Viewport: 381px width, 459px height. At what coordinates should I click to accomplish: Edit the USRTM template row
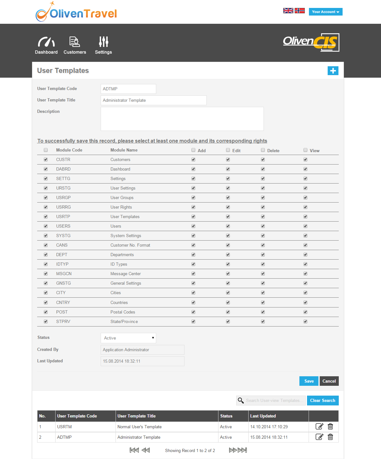[x=319, y=427]
